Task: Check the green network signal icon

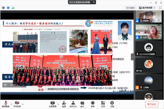Action: [13, 8]
